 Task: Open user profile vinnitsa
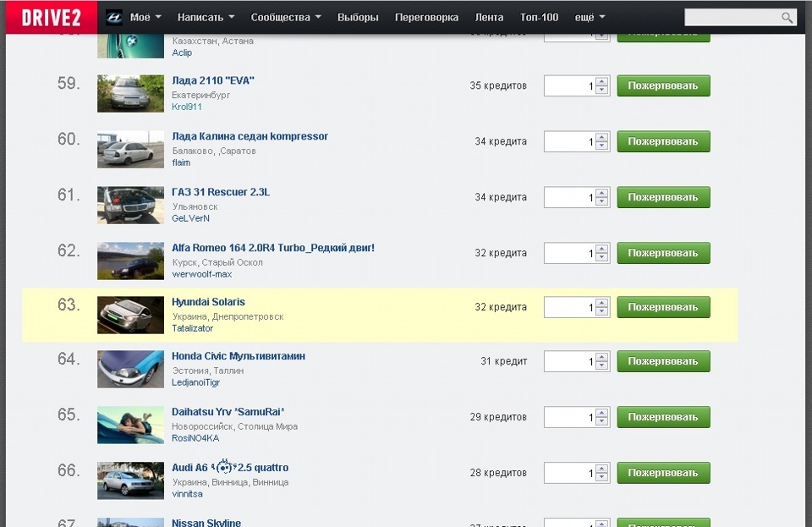tap(187, 494)
